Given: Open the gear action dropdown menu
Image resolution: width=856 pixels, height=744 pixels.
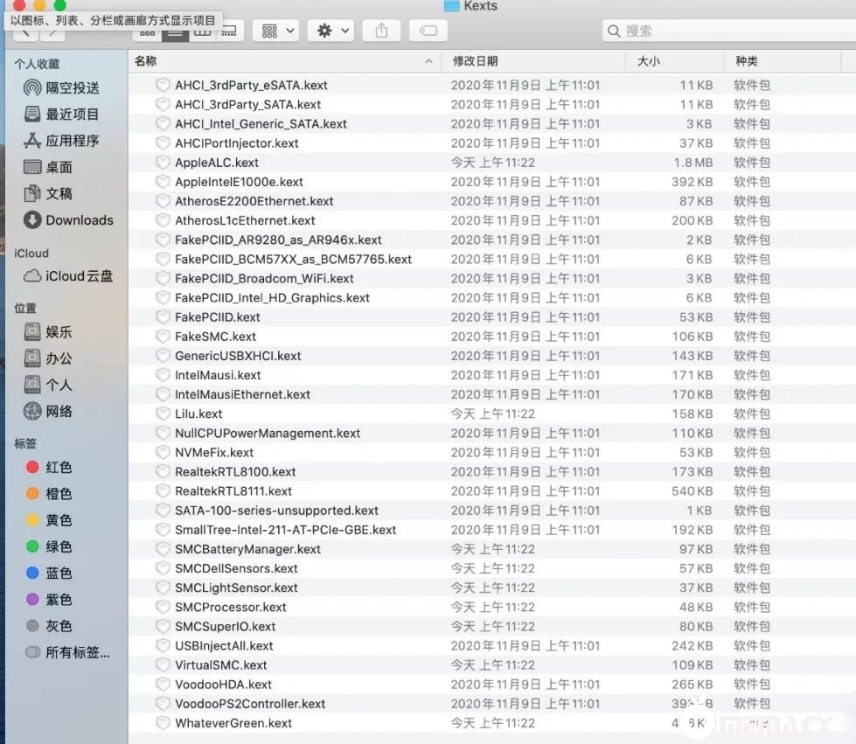Looking at the screenshot, I should tap(333, 31).
